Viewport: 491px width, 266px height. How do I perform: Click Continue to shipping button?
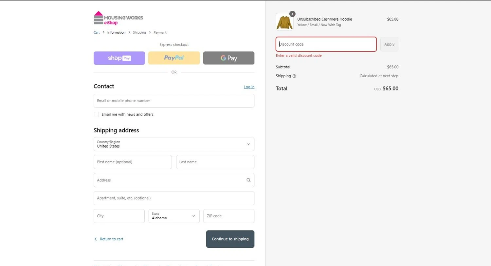[230, 239]
